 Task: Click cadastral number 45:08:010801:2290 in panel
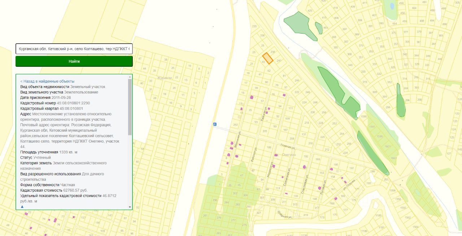[73, 103]
